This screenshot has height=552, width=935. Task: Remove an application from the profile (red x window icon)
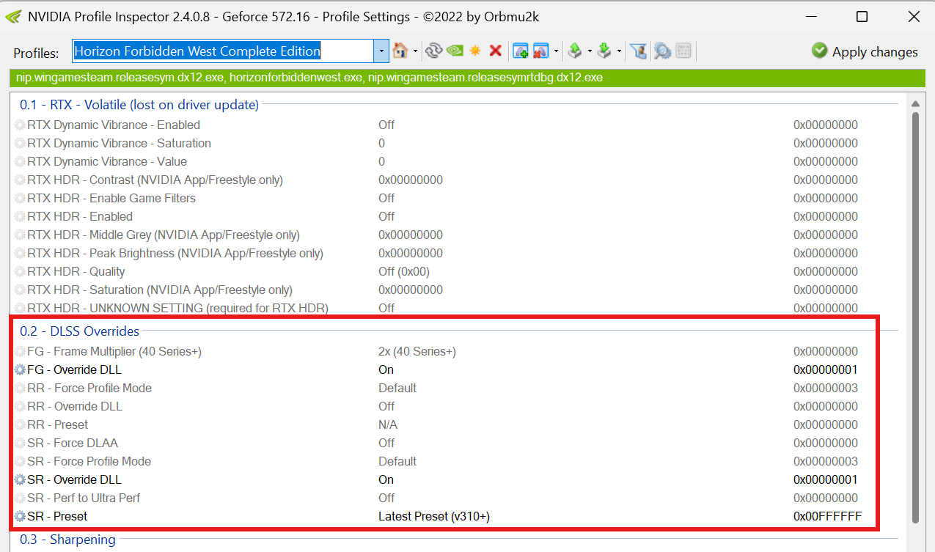click(x=541, y=51)
